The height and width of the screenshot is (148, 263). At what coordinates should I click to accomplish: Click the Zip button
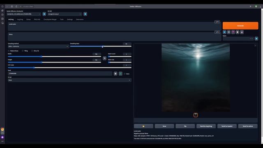pyautogui.click(x=185, y=126)
